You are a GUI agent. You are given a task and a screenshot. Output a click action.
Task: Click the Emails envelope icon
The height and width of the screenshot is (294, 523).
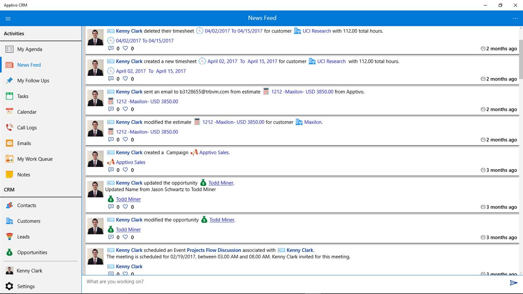(x=9, y=143)
